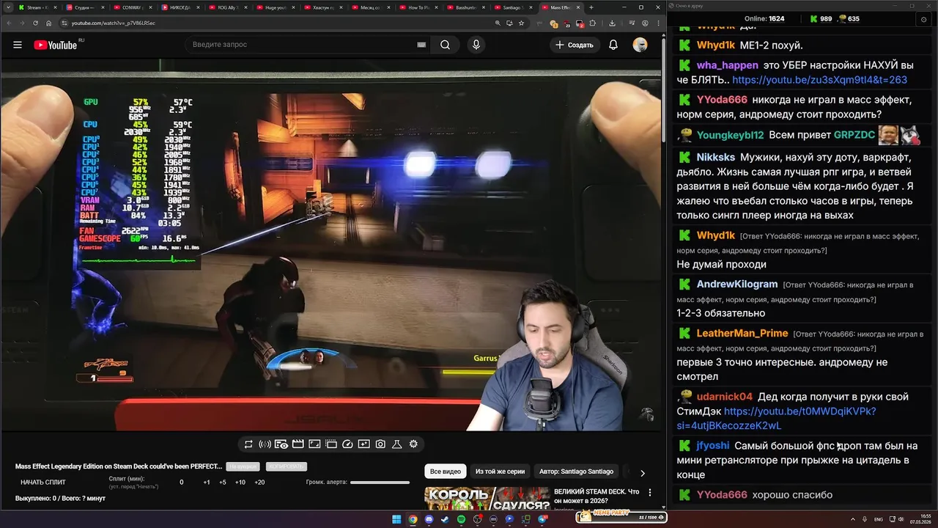Go to YouTube home via logo
The image size is (938, 528).
click(x=56, y=45)
